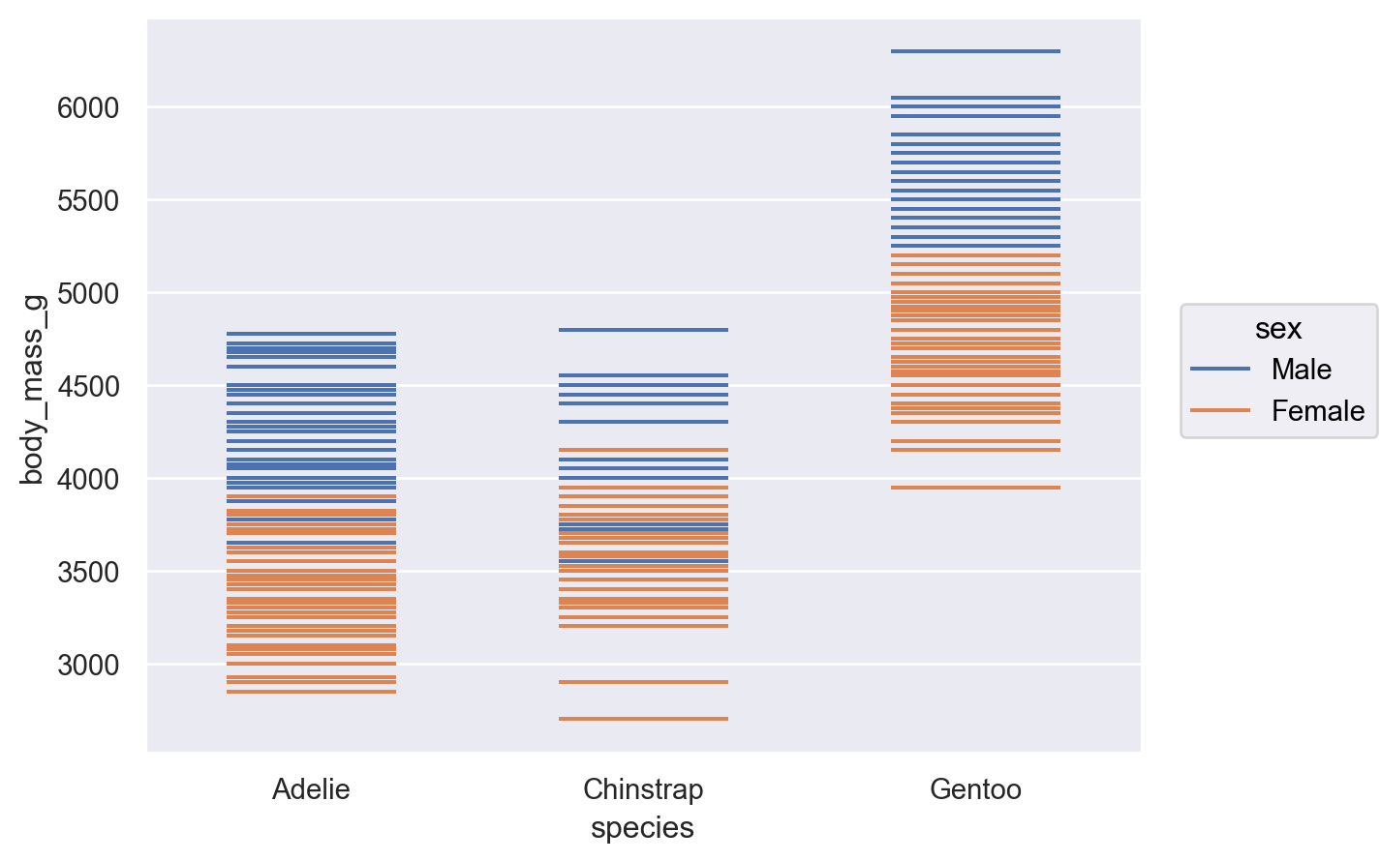Click the 6000 y-axis tick label
The image size is (1381, 861).
coord(88,107)
